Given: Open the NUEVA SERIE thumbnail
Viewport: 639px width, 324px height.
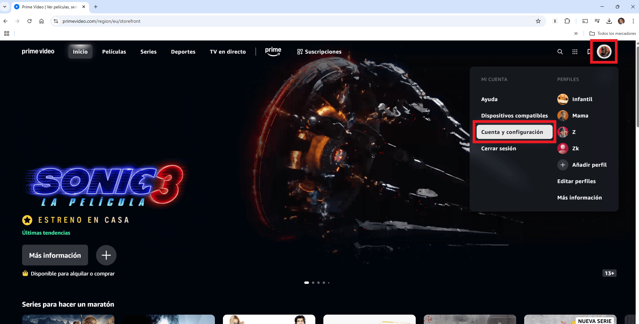Looking at the screenshot, I should click(570, 319).
